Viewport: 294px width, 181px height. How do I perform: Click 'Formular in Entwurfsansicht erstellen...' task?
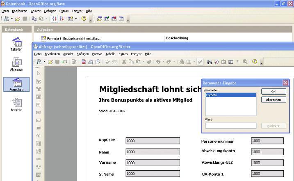tap(74, 38)
